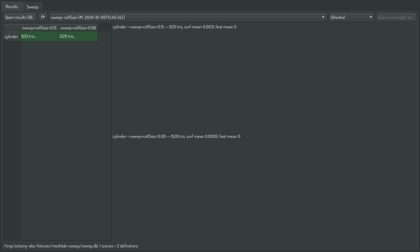This screenshot has height=252, width=420.
Task: Click the cellSize=0.15 result caption with 820 tris
Action: tap(174, 27)
